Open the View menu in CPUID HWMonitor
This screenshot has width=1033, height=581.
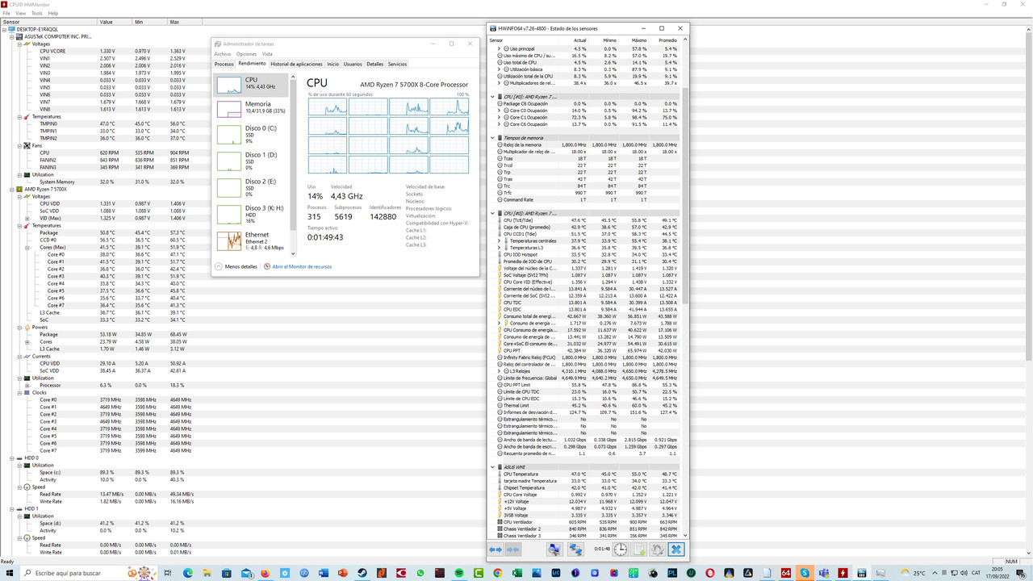(21, 13)
